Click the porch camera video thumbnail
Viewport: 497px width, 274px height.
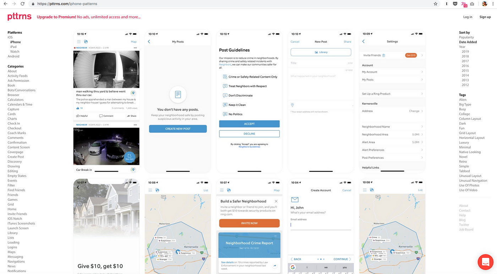(106, 69)
